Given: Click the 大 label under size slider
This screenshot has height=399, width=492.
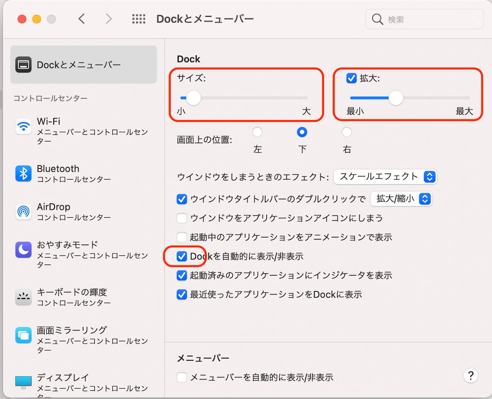Looking at the screenshot, I should coord(306,112).
